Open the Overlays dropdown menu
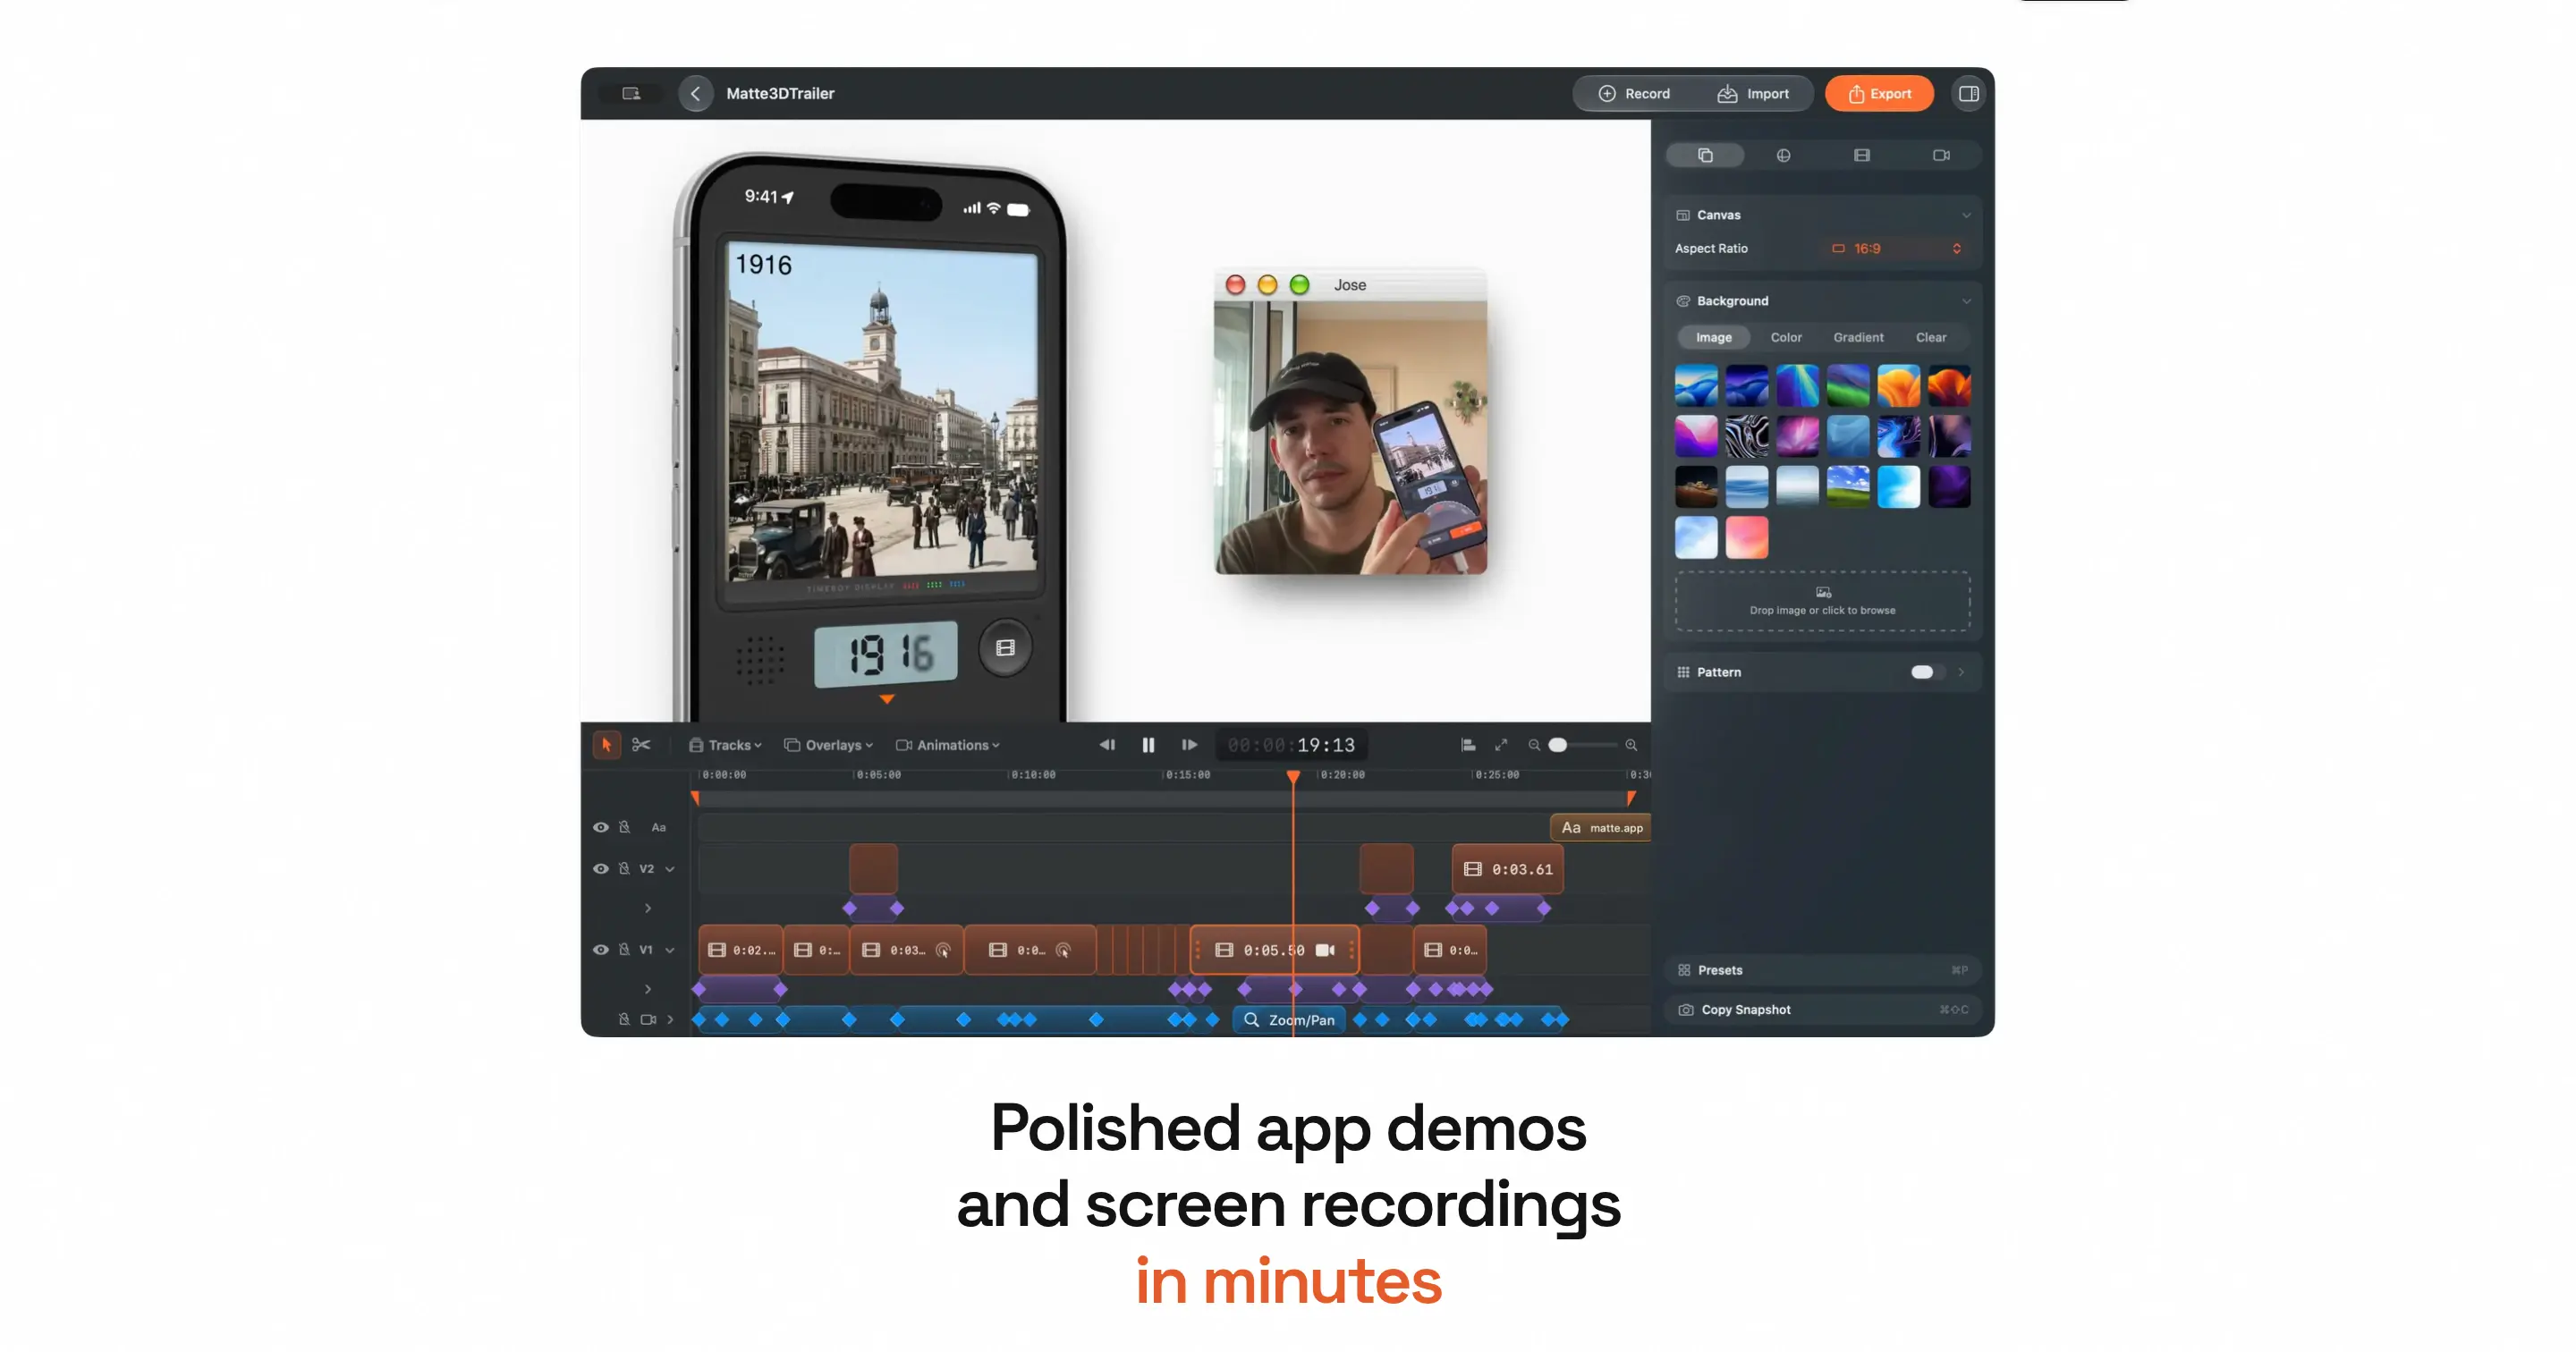The width and height of the screenshot is (2576, 1352). 829,745
